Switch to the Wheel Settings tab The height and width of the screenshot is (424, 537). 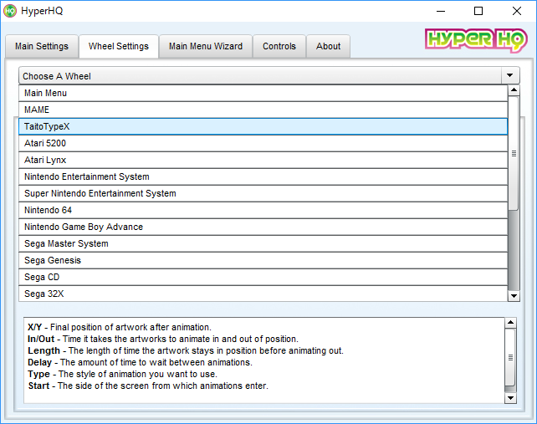pos(119,46)
